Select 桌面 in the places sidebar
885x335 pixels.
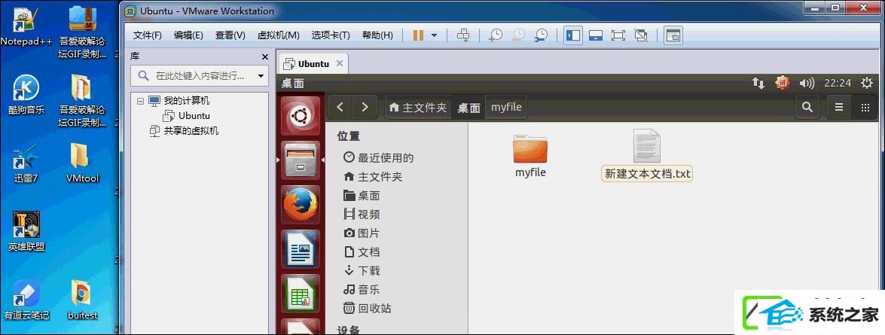[x=362, y=196]
